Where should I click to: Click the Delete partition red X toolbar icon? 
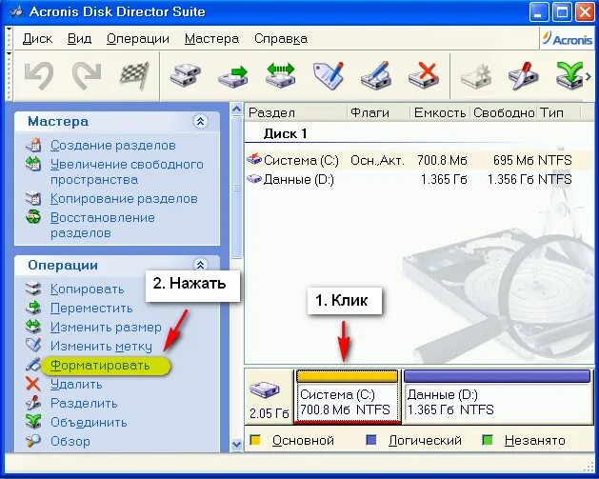[x=423, y=74]
